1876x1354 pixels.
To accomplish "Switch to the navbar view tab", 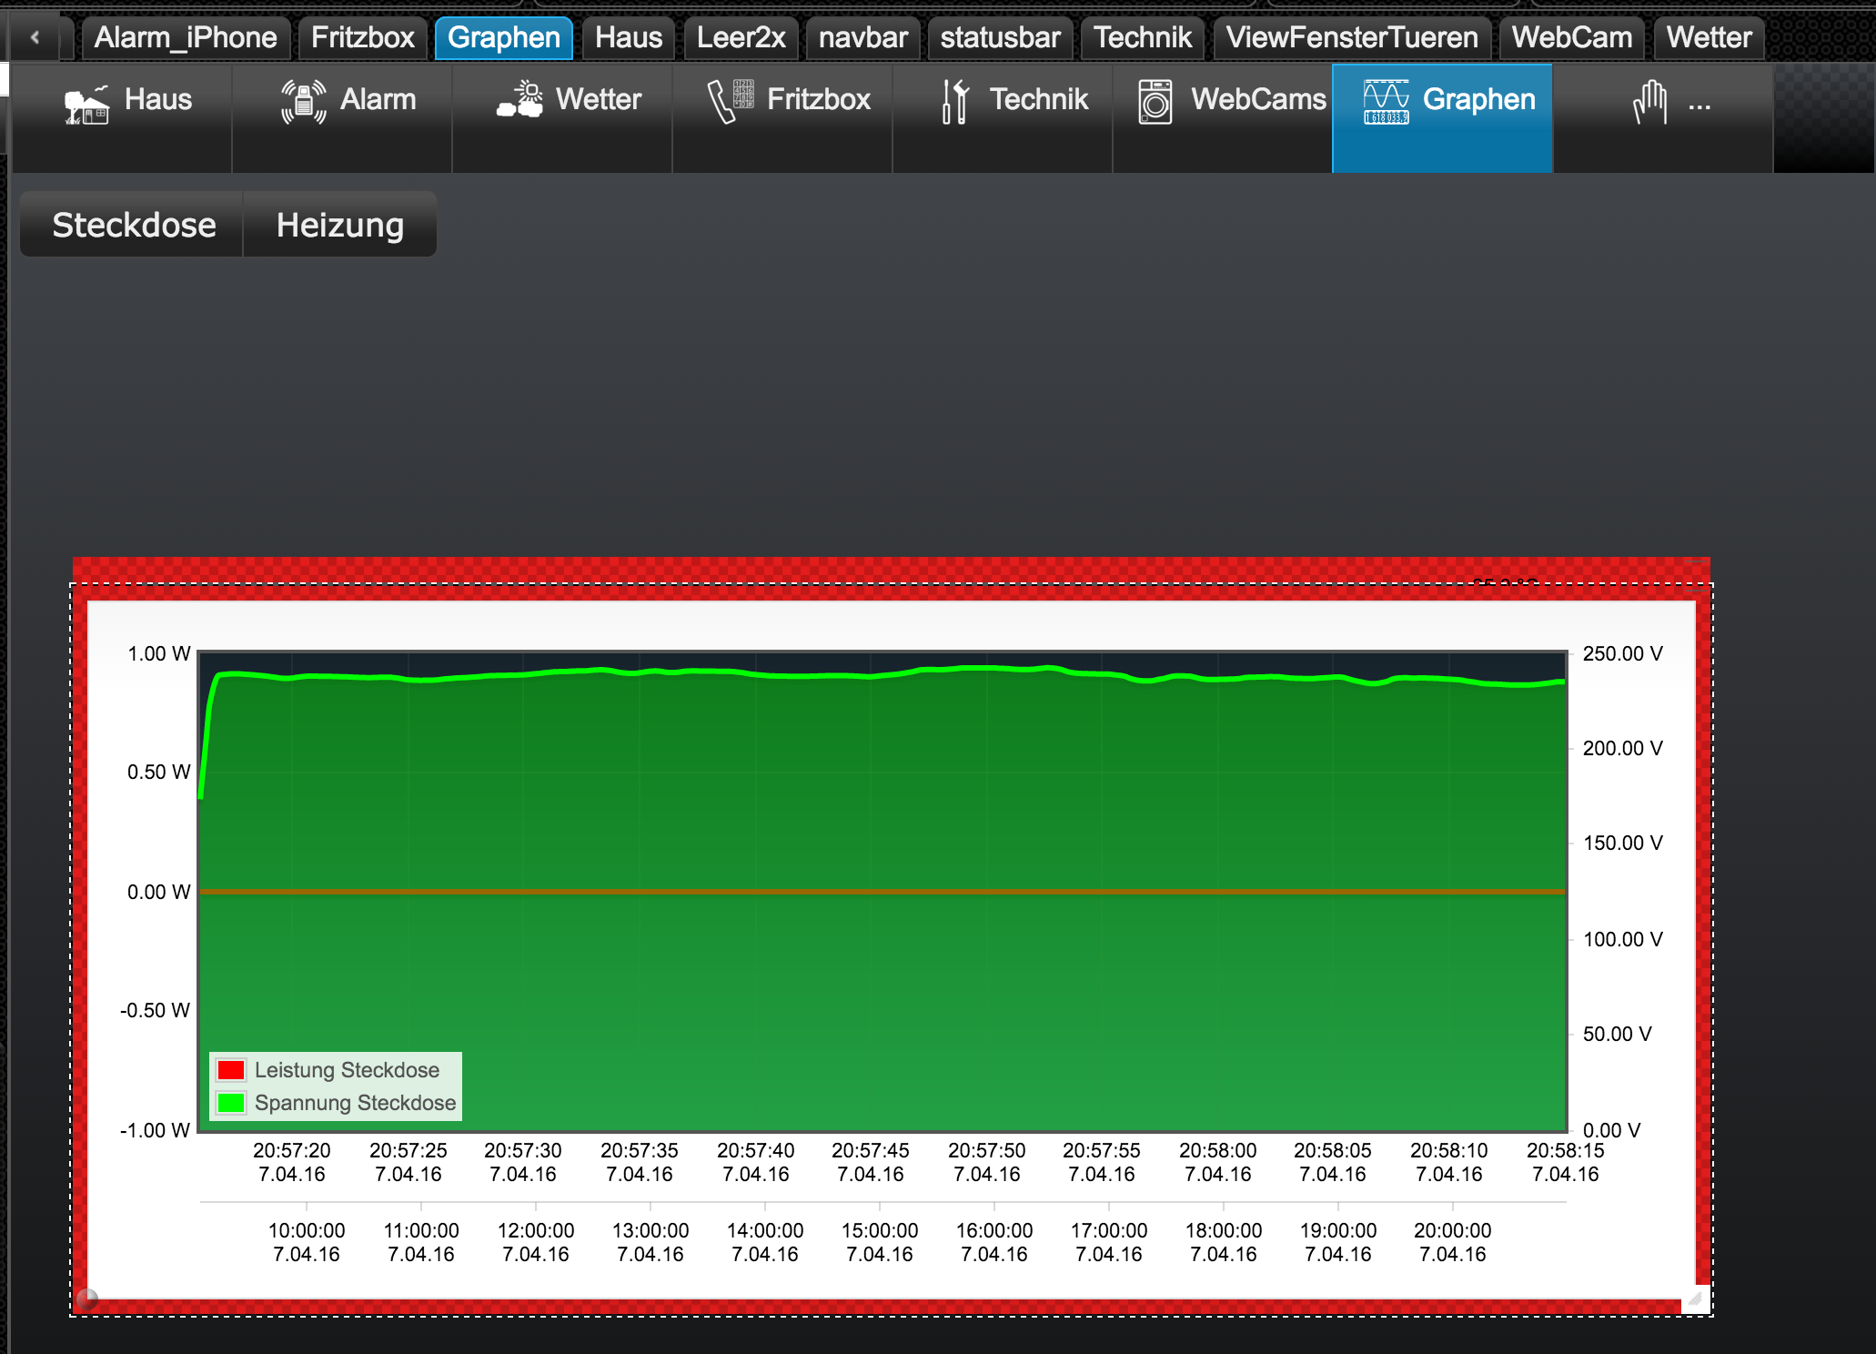I will point(862,37).
